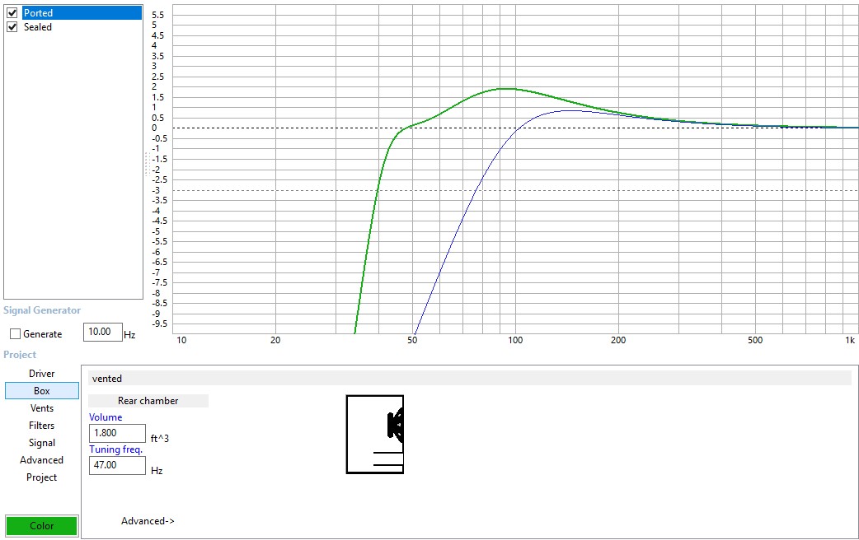Expand the Advanced-> box options
This screenshot has height=540, width=859.
coord(148,521)
